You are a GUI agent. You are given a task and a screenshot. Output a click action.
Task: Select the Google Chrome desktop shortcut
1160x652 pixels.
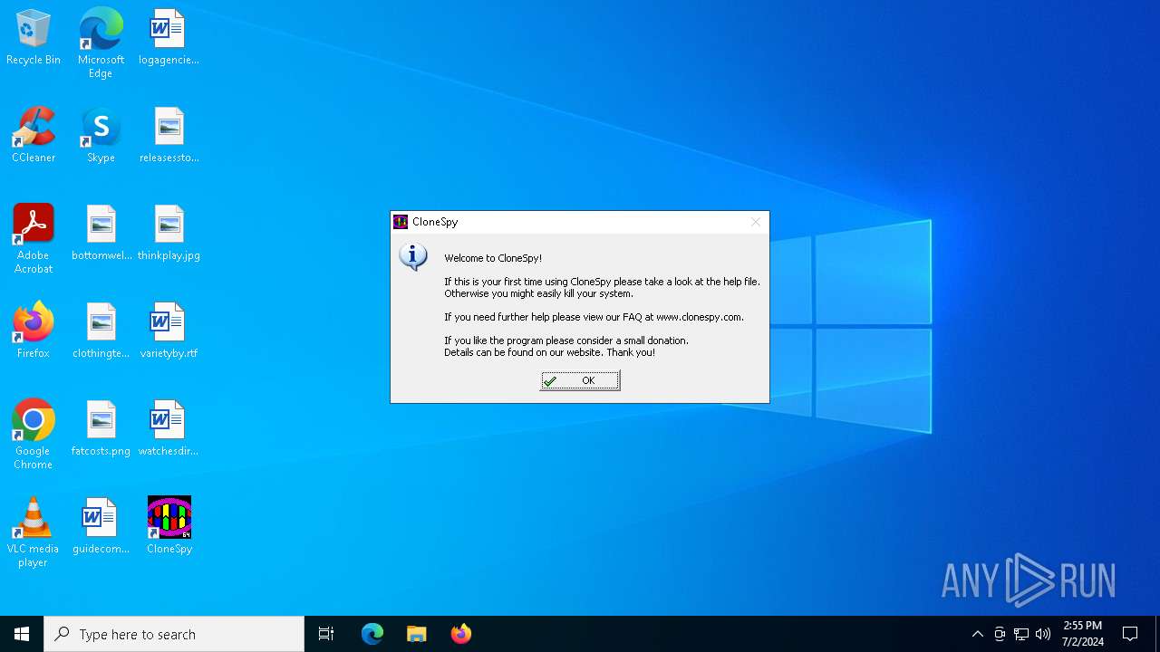tap(34, 435)
